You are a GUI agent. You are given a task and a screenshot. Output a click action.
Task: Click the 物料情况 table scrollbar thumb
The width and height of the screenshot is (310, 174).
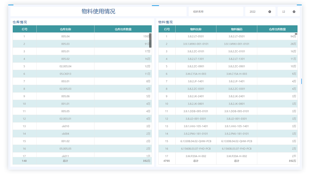[x=296, y=34]
